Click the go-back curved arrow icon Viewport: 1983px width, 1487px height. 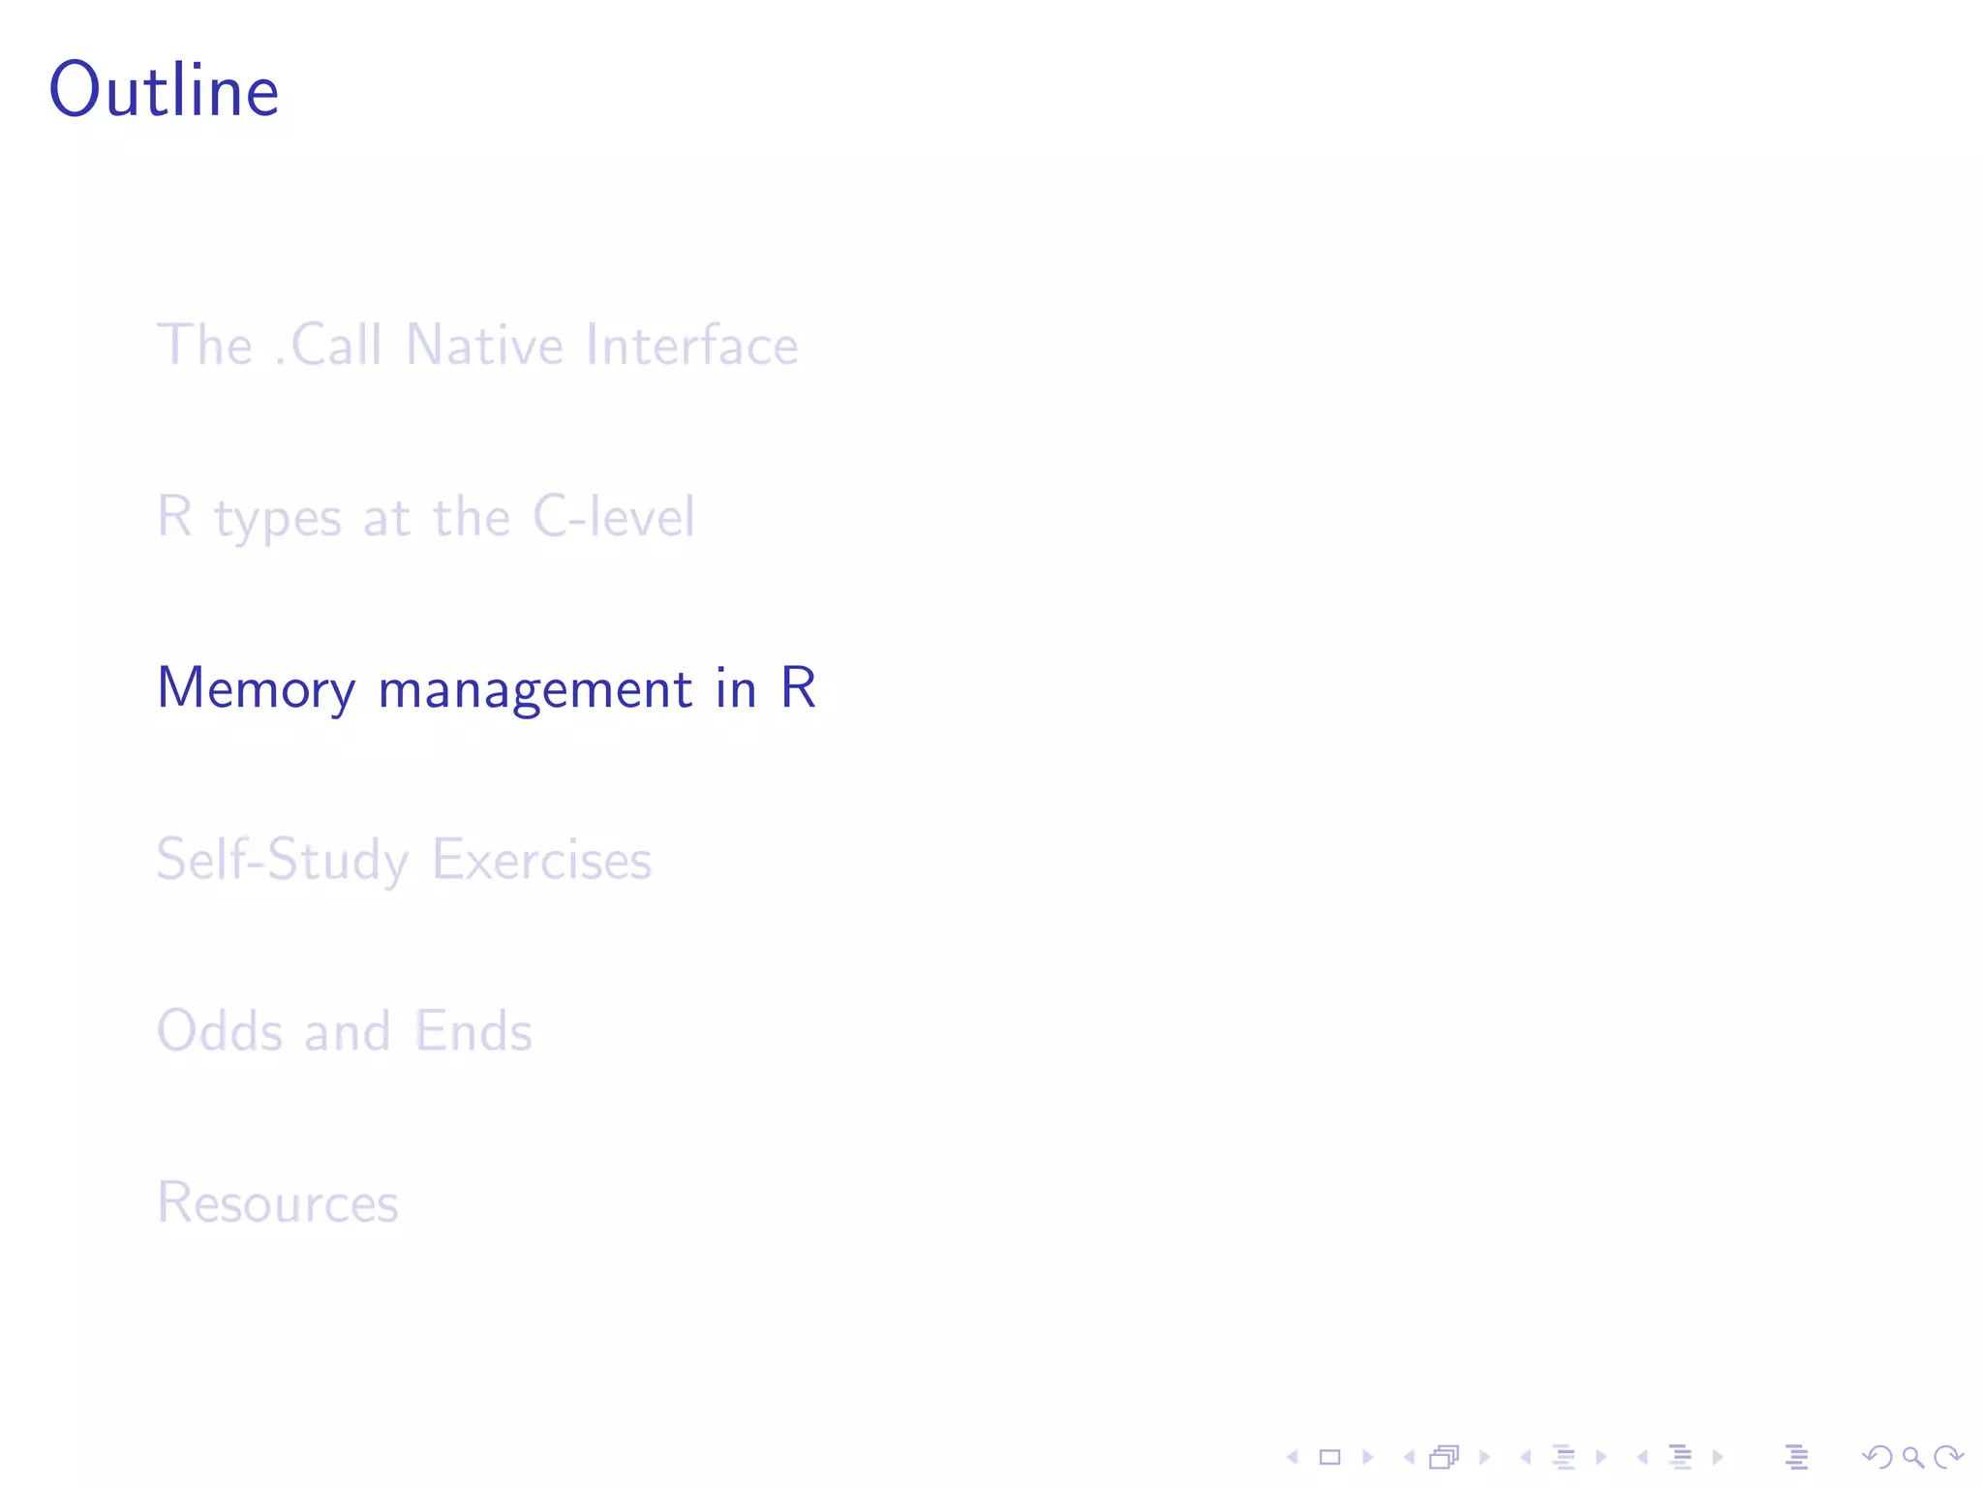1876,1457
